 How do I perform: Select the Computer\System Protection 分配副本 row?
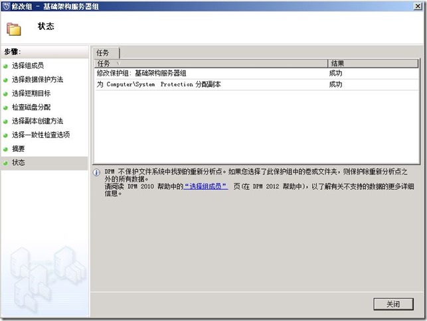pos(256,85)
